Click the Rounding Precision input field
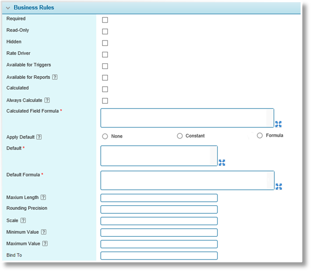This screenshot has height=271, width=311. (x=159, y=209)
